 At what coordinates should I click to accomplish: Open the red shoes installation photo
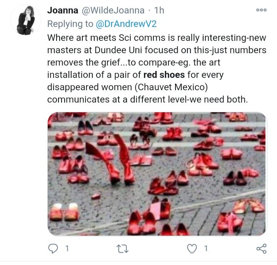click(157, 174)
